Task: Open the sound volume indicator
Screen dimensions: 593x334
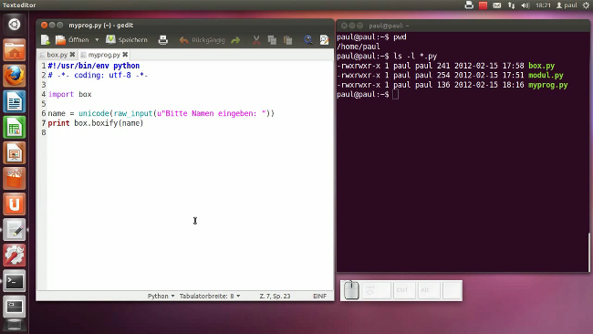Action: (x=525, y=5)
